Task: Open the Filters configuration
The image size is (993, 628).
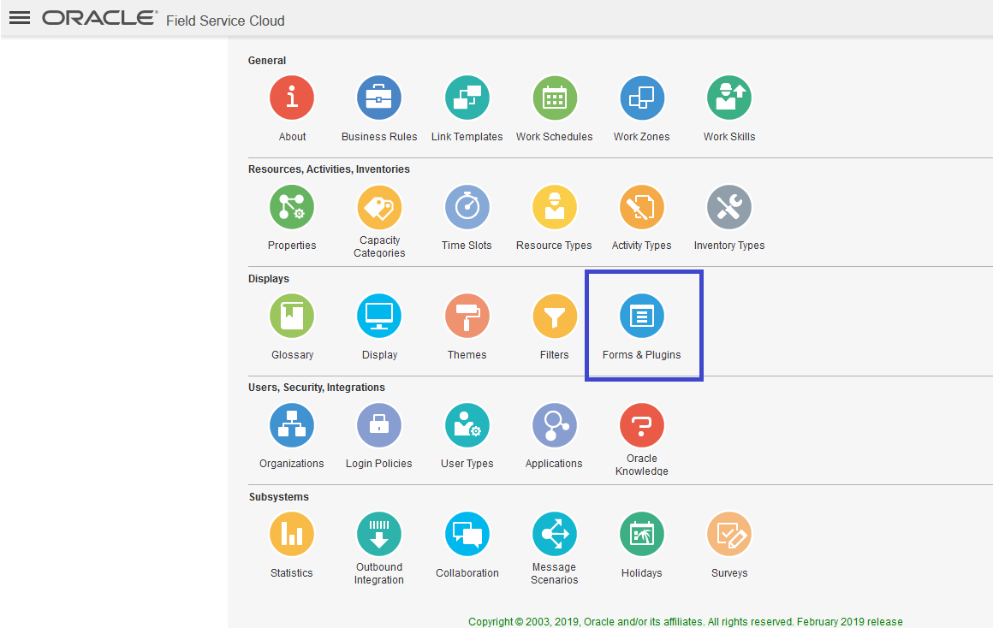Action: click(555, 315)
